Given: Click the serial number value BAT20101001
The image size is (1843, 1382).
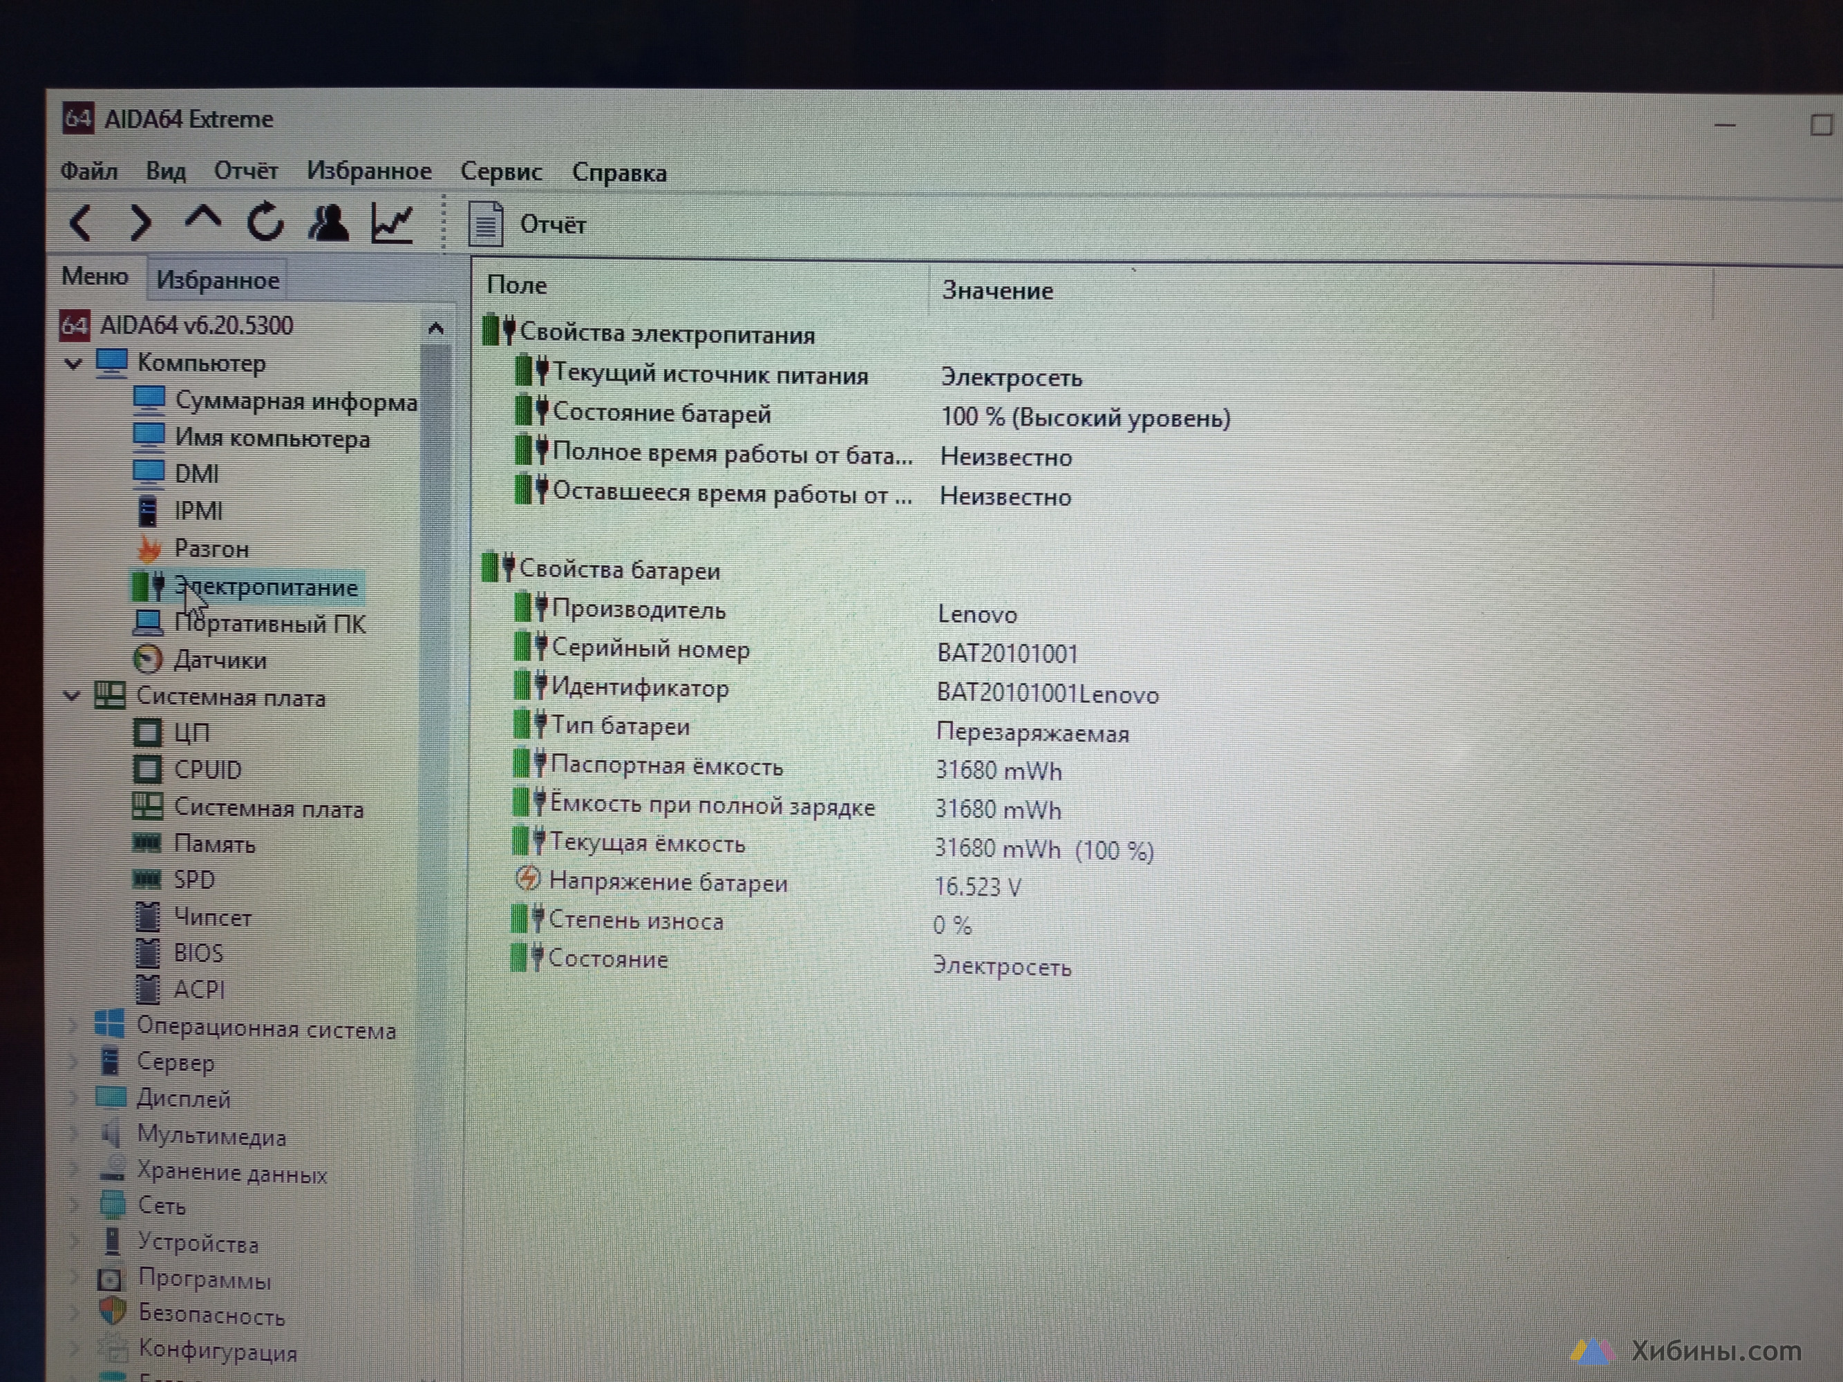Looking at the screenshot, I should pyautogui.click(x=1008, y=653).
